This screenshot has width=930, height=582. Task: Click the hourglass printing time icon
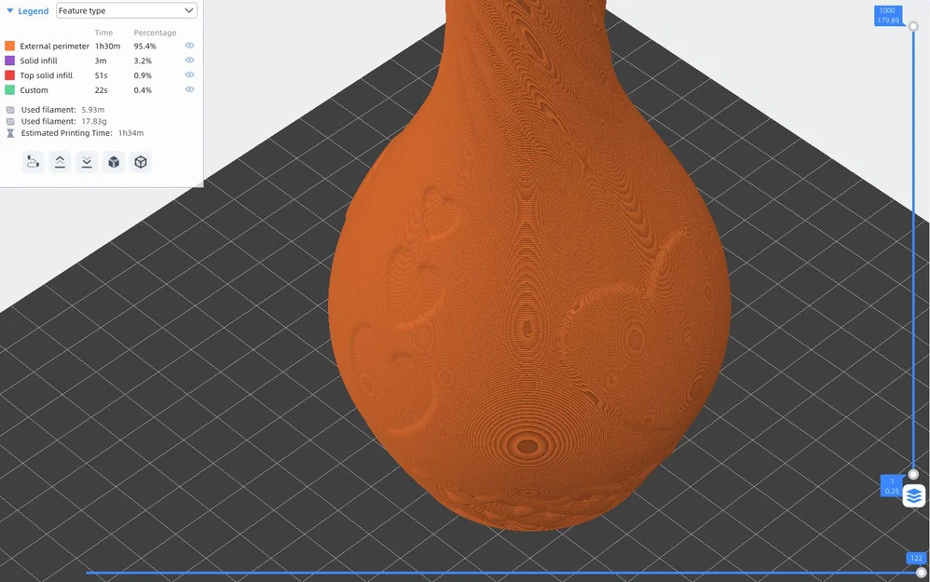pos(10,133)
